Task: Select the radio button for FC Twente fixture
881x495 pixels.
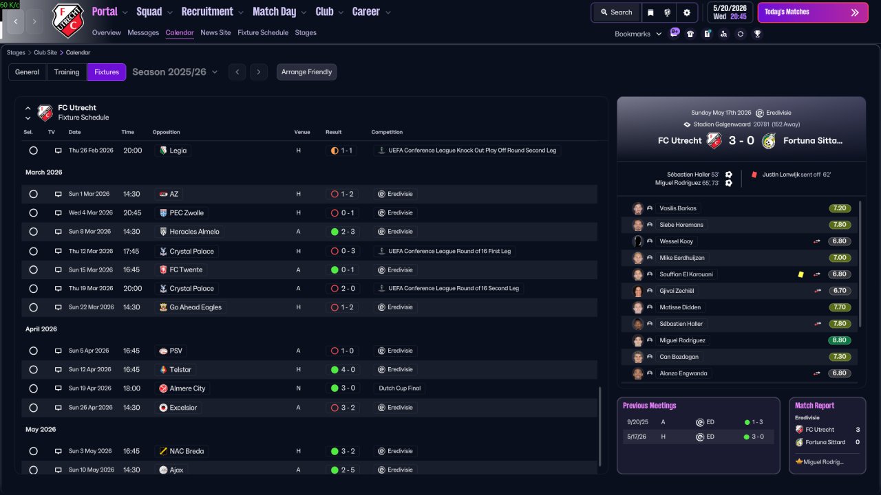Action: [x=33, y=269]
